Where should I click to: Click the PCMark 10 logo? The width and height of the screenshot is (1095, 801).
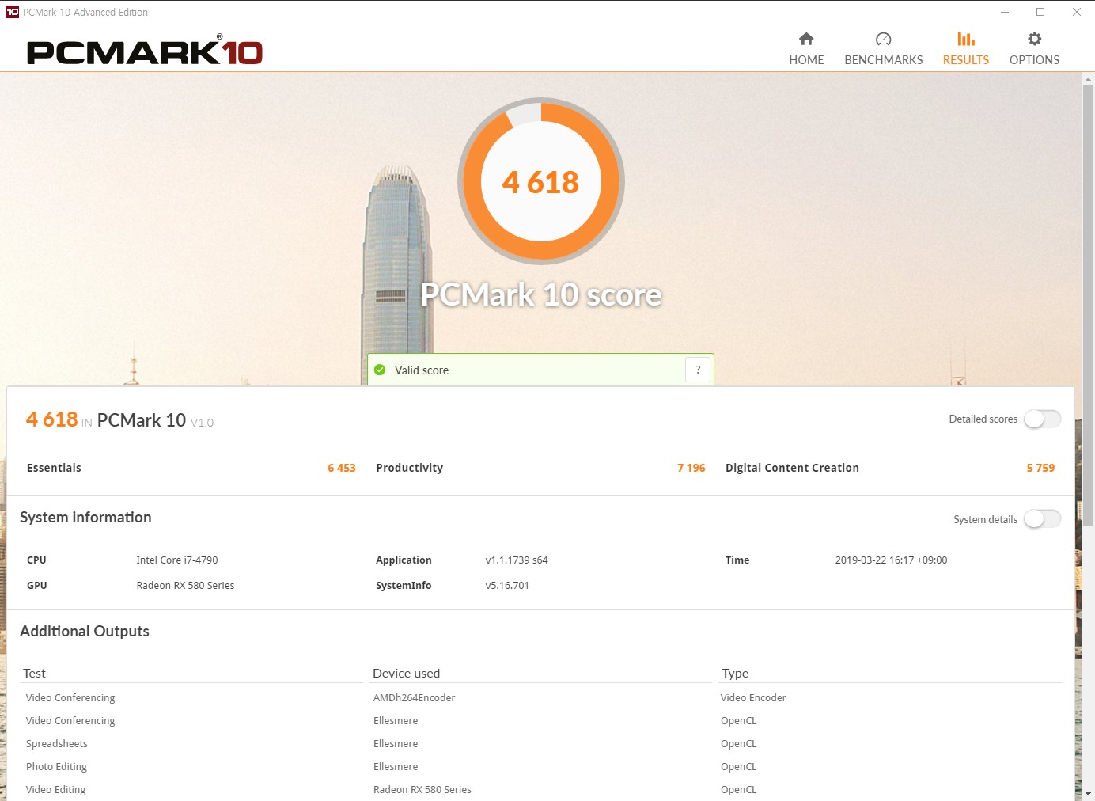click(145, 51)
